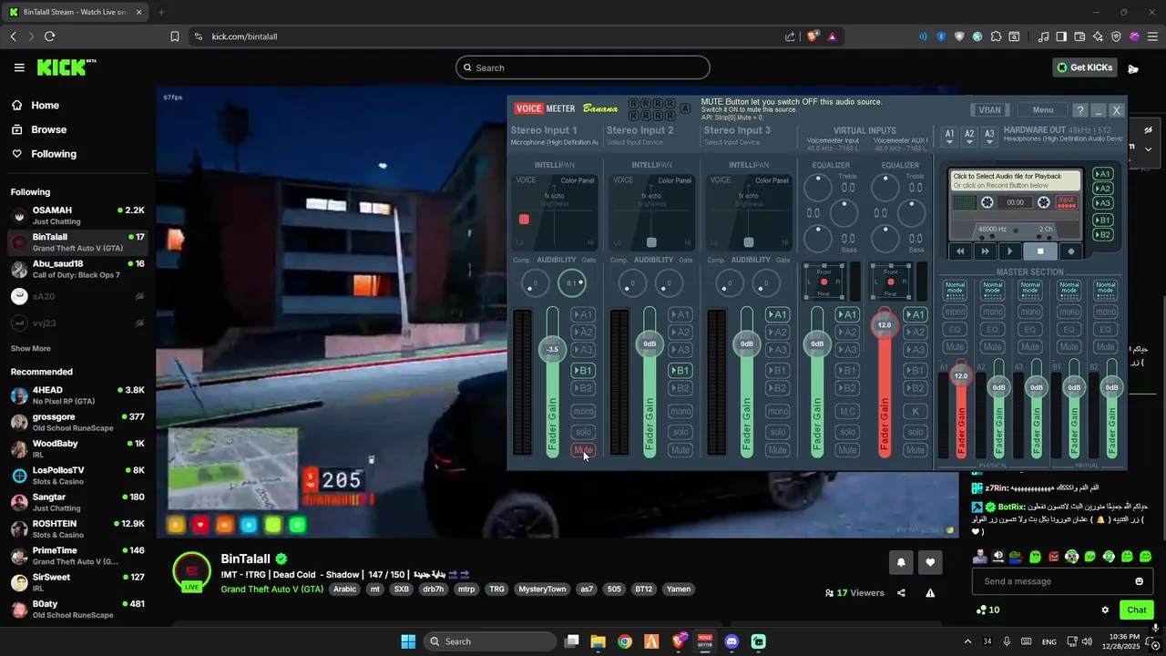Open the Voicemeeter Menu

(1043, 110)
